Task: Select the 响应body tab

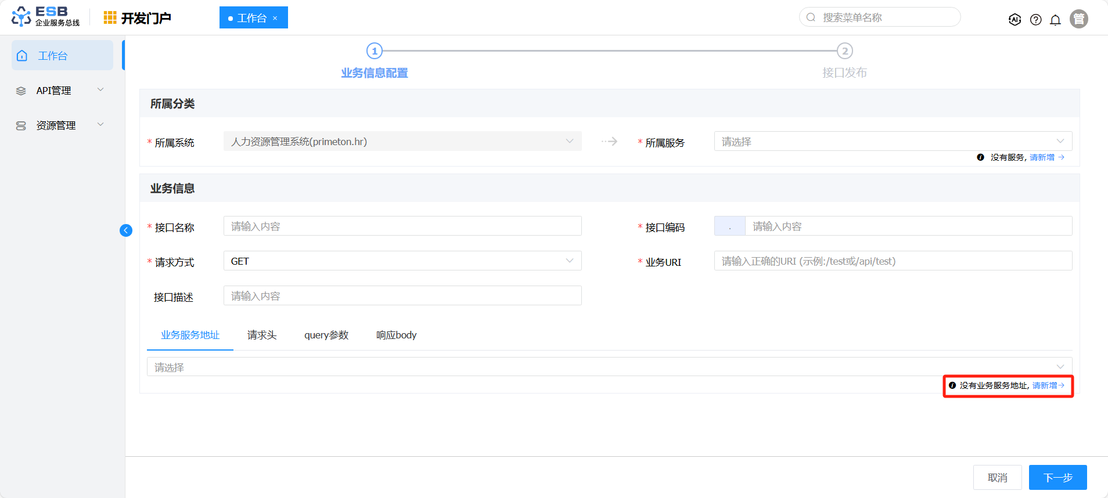Action: coord(396,335)
